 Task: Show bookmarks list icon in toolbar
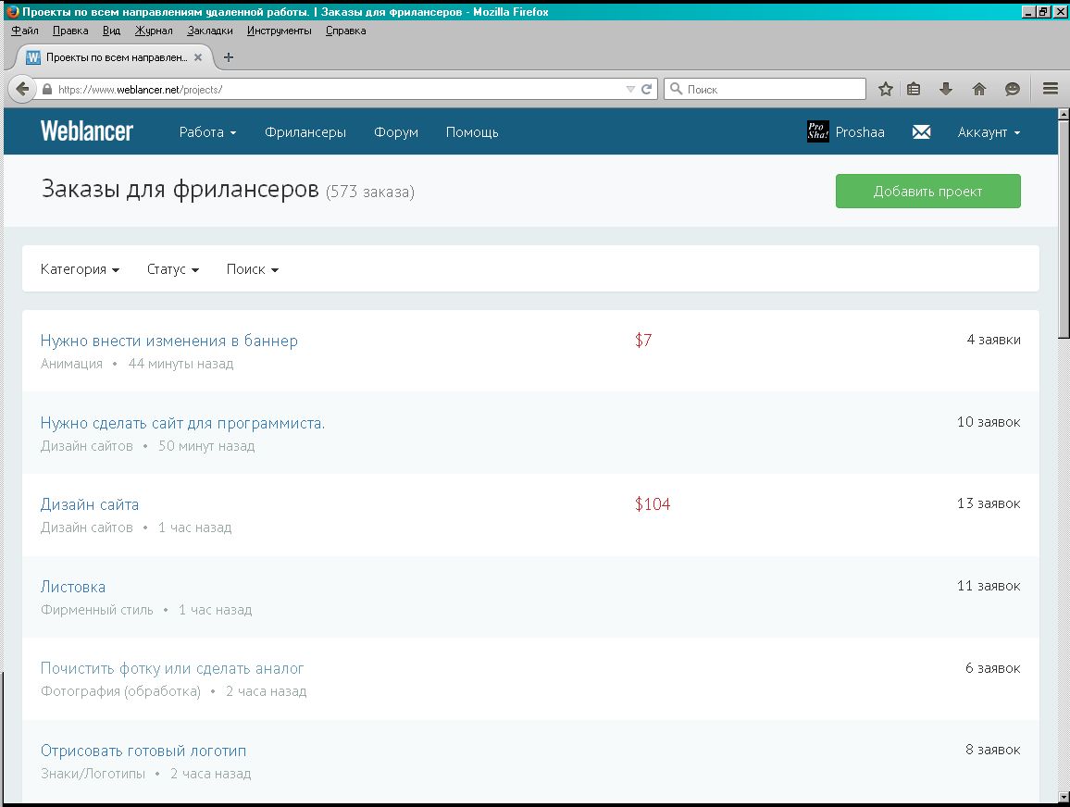pos(914,89)
